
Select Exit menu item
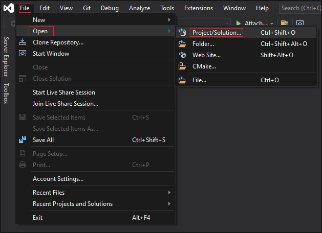pos(96,218)
